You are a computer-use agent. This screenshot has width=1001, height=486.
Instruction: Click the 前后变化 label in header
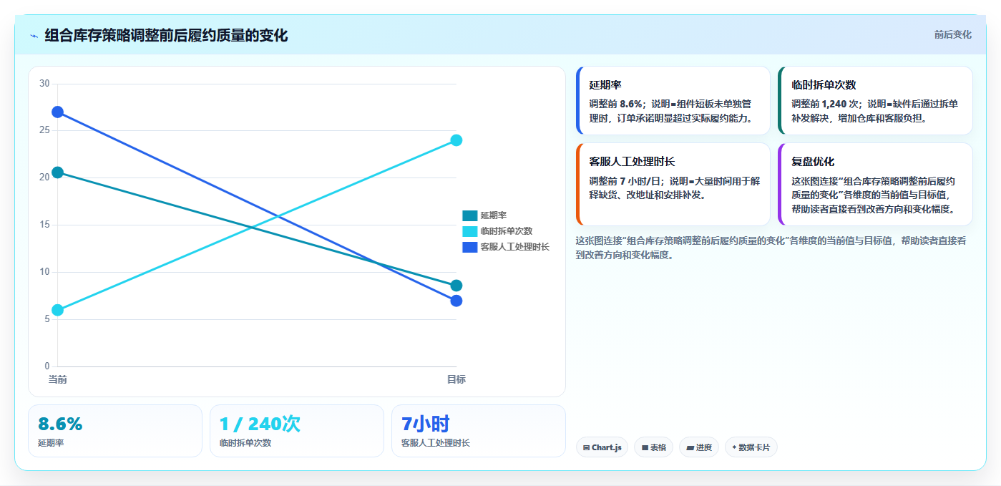tap(952, 34)
